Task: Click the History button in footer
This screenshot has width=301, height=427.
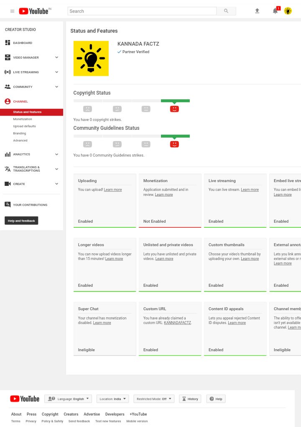Action: pyautogui.click(x=190, y=399)
